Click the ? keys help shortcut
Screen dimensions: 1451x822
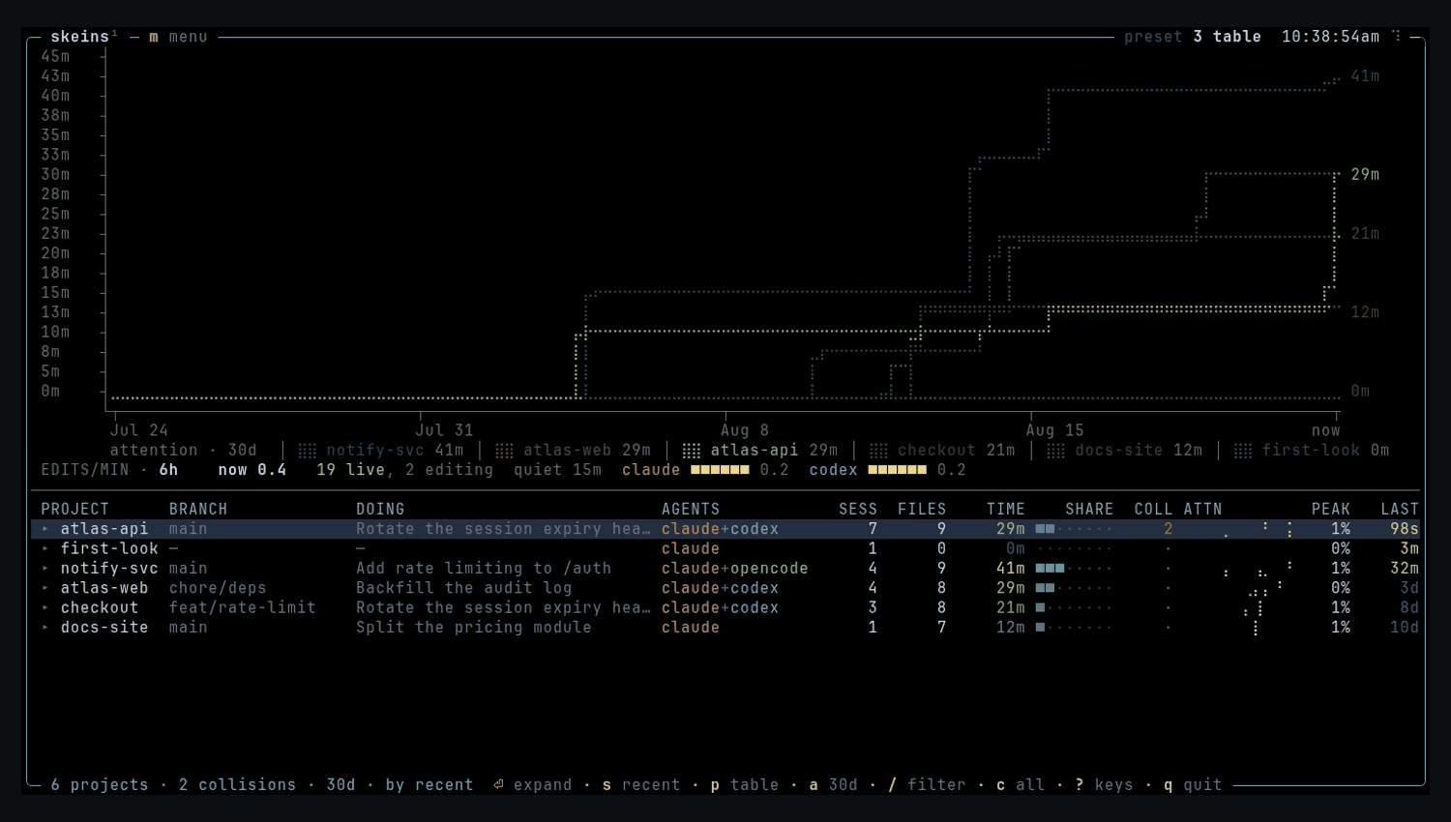coord(1105,785)
